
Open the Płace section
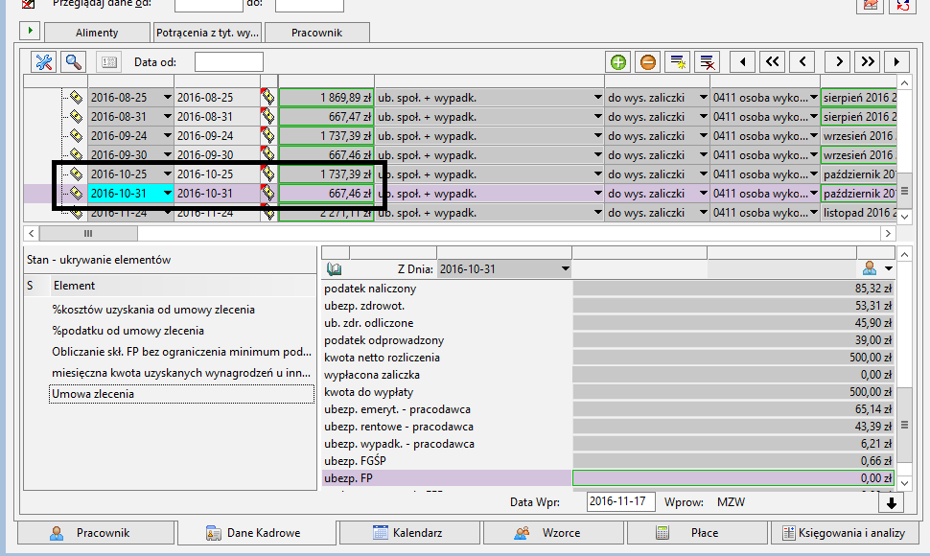tap(695, 533)
